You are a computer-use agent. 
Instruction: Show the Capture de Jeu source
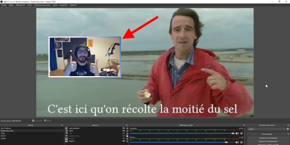coord(123,136)
